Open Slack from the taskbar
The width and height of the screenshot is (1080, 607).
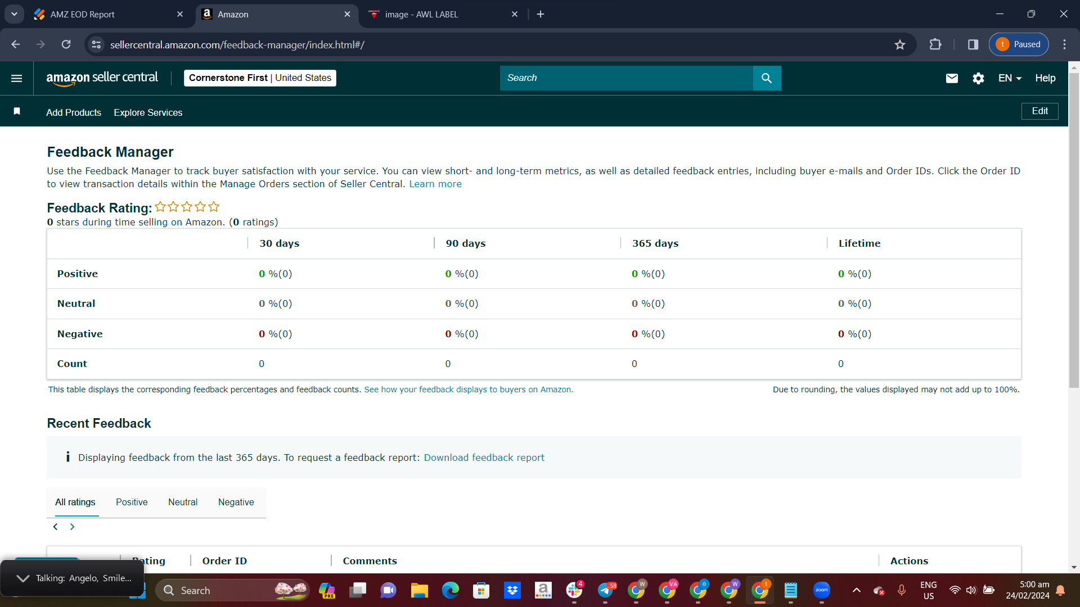[574, 590]
